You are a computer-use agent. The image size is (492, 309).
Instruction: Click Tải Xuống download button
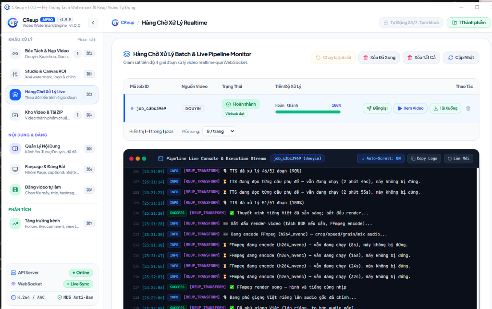[x=445, y=108]
